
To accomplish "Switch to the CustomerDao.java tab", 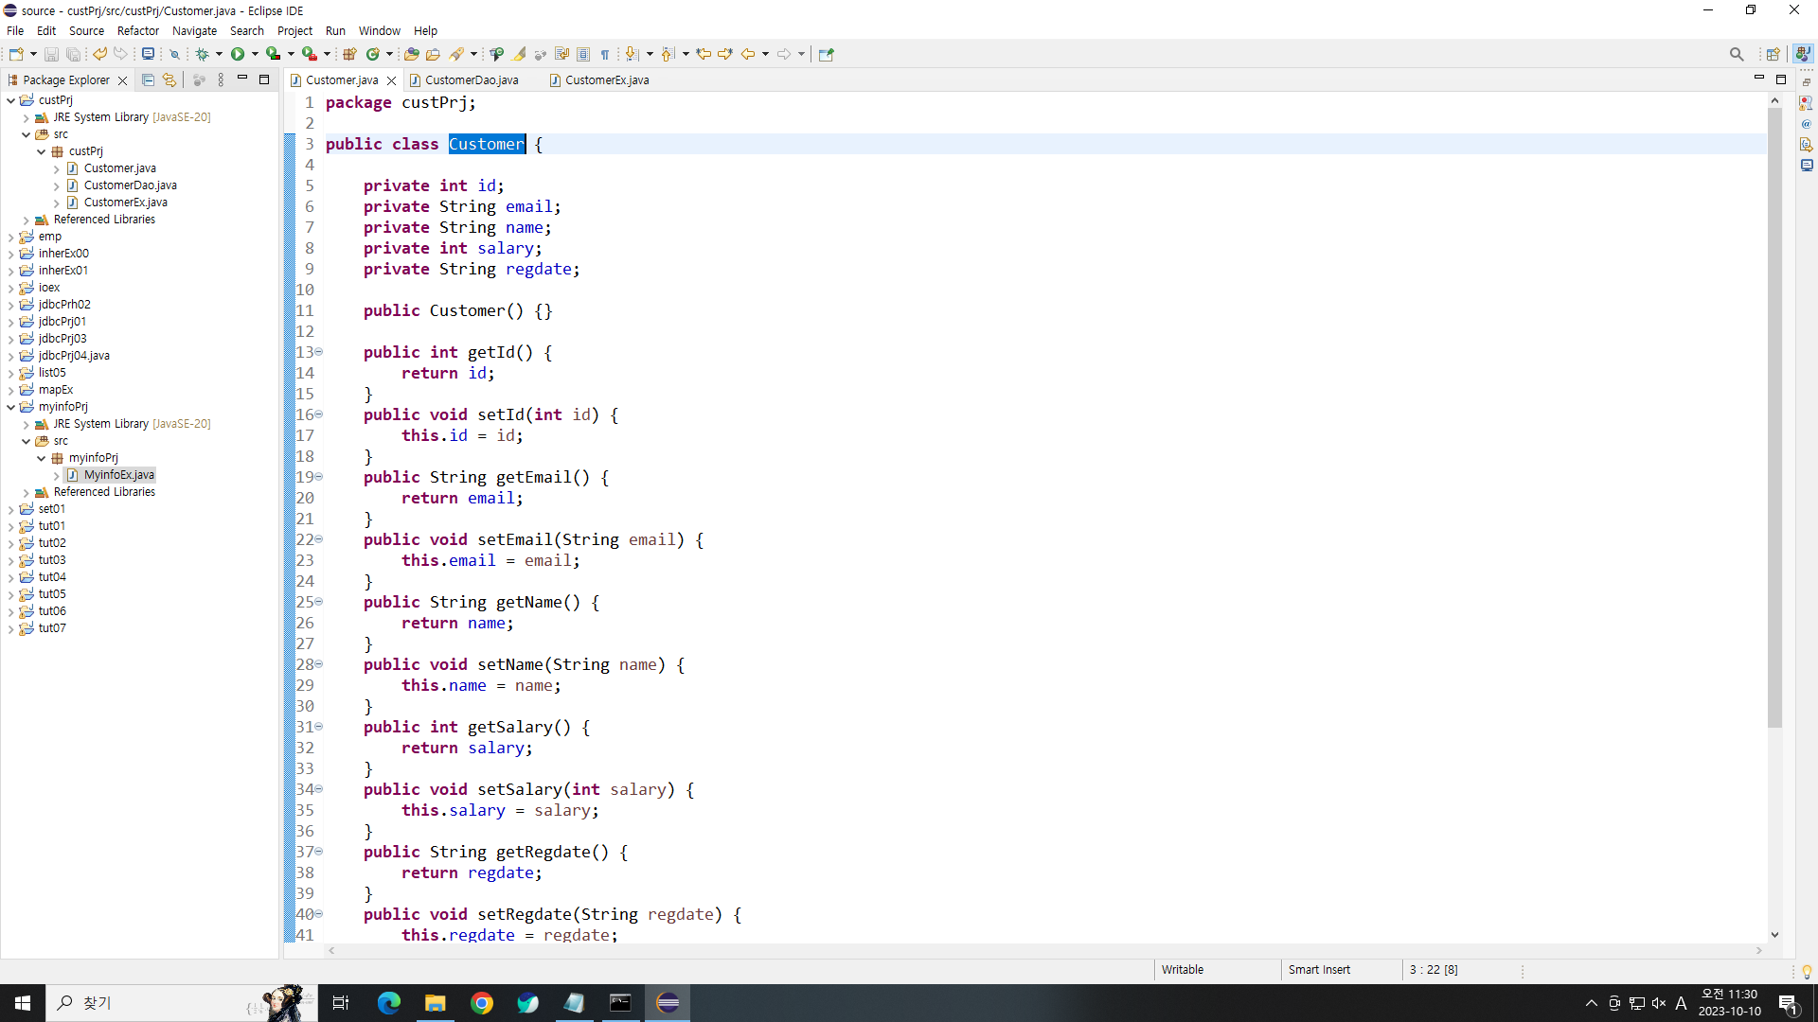I will click(471, 80).
